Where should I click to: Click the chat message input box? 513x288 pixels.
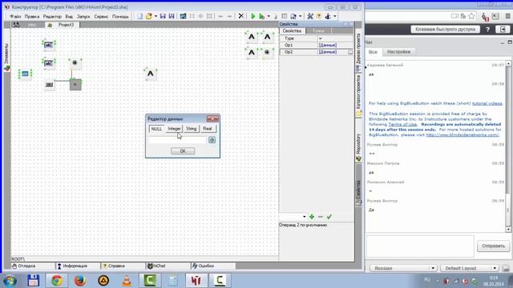(x=420, y=246)
